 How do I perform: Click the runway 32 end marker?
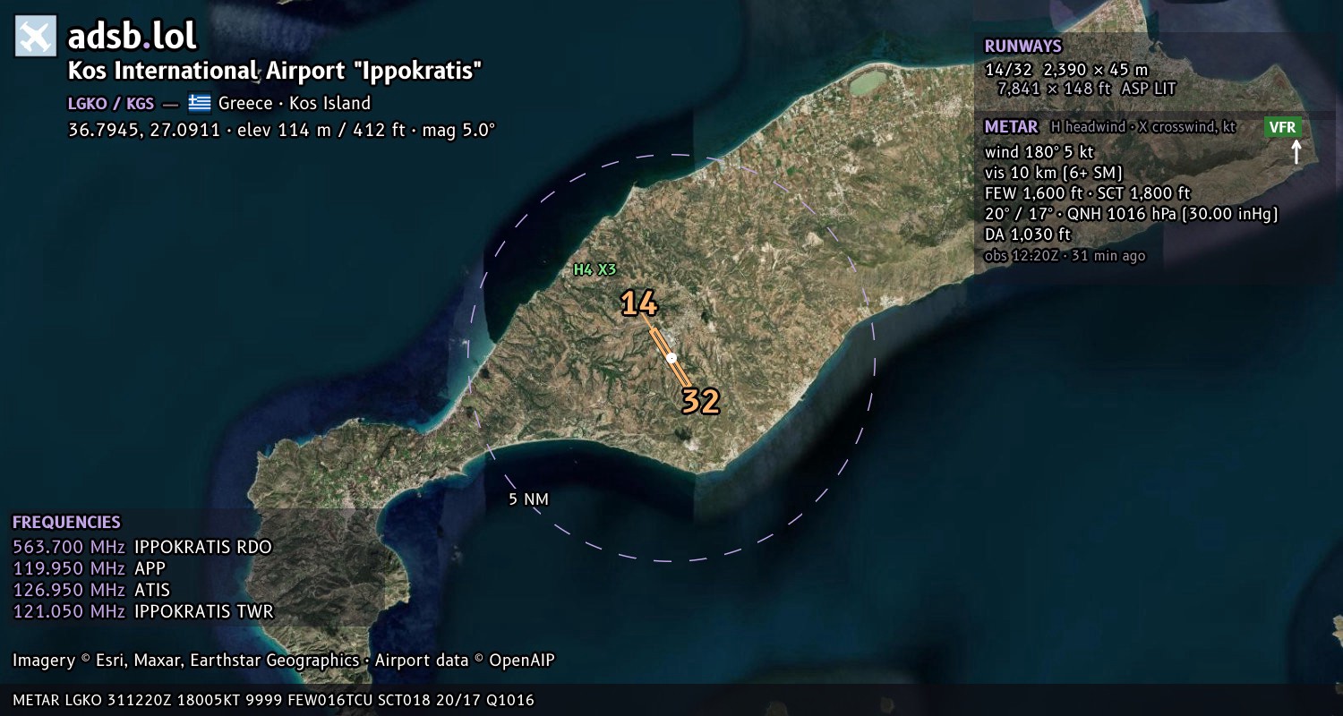[700, 401]
